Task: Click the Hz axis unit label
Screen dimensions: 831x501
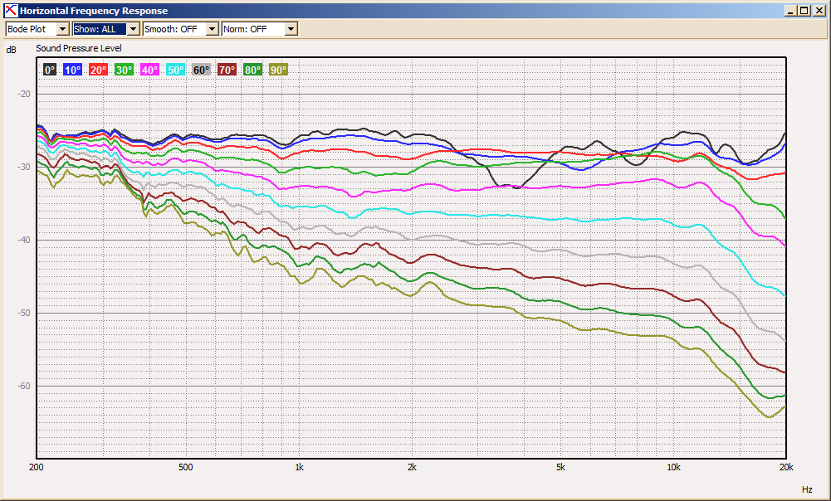Action: click(x=807, y=490)
